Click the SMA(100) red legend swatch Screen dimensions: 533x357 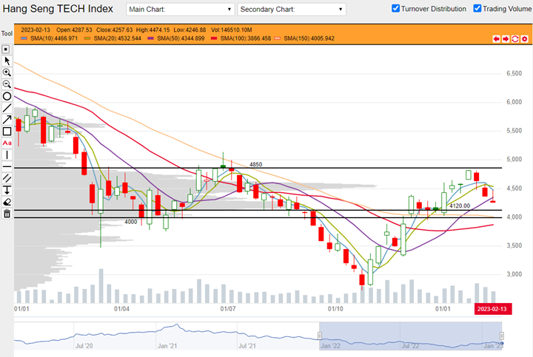[214, 38]
